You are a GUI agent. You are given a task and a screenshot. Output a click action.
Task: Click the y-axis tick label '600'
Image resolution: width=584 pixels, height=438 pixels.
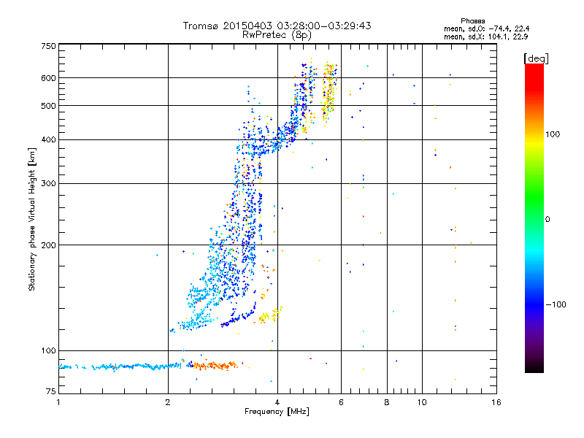coord(48,78)
